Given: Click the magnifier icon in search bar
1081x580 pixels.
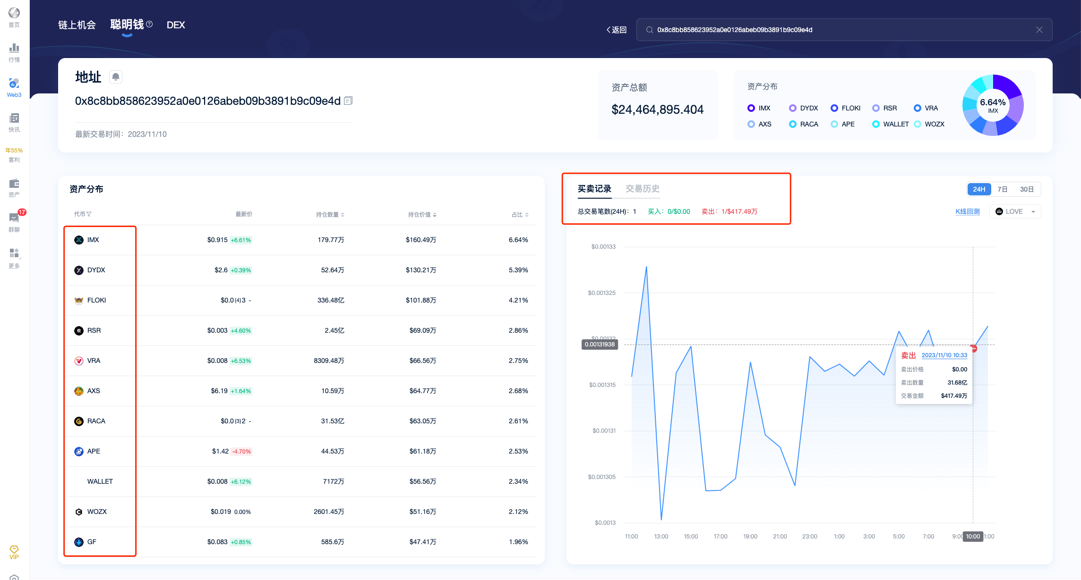Looking at the screenshot, I should [650, 30].
